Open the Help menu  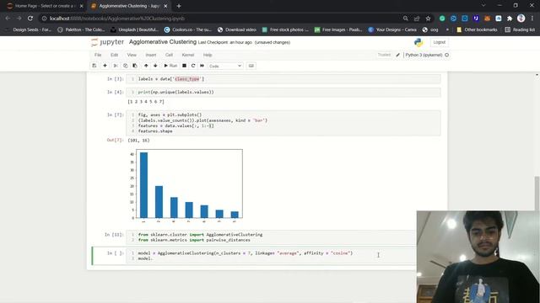(208, 55)
